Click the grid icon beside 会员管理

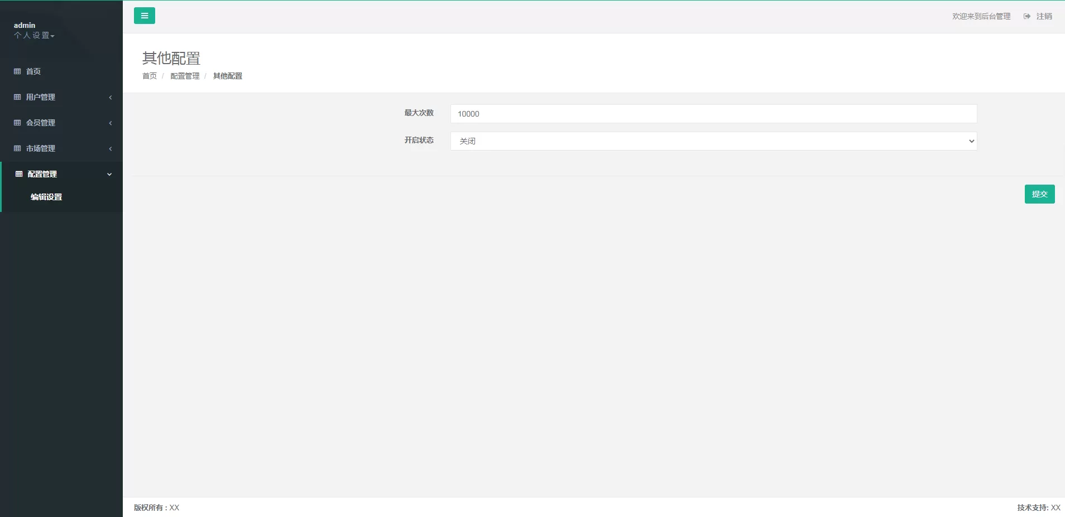point(17,123)
